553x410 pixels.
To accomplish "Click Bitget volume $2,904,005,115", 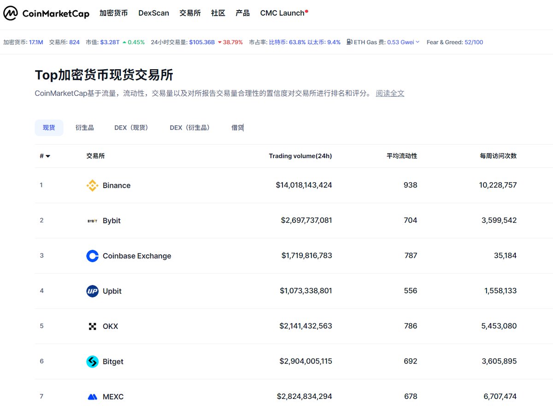I will pos(306,361).
